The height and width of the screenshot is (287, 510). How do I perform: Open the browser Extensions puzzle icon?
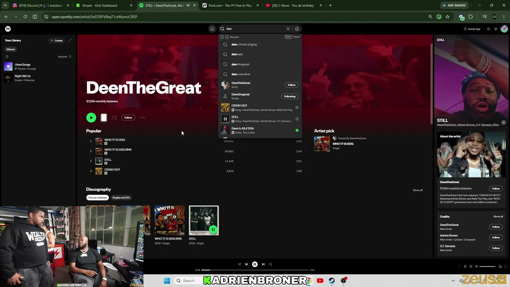tap(471, 17)
